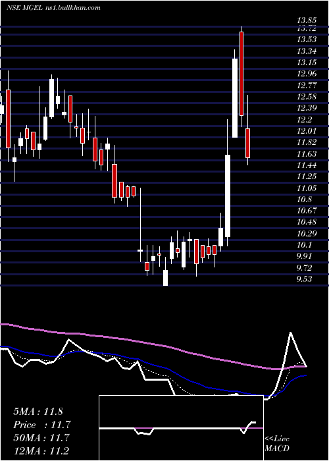Screen dimensions: 329x461
Task: Click the 11.63 price axis label
Action: point(307,154)
